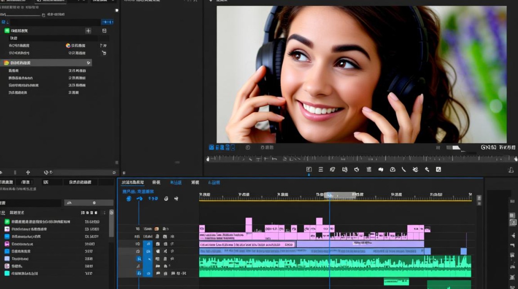Screen dimensions: 518x289
Task: Click the blue playhead marker on the timeline ruler
Action: 329,195
